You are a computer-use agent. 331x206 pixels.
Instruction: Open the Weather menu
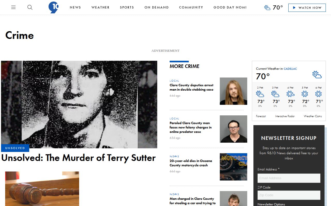click(100, 7)
